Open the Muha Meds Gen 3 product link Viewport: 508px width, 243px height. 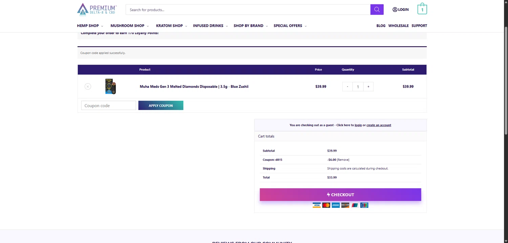[194, 87]
